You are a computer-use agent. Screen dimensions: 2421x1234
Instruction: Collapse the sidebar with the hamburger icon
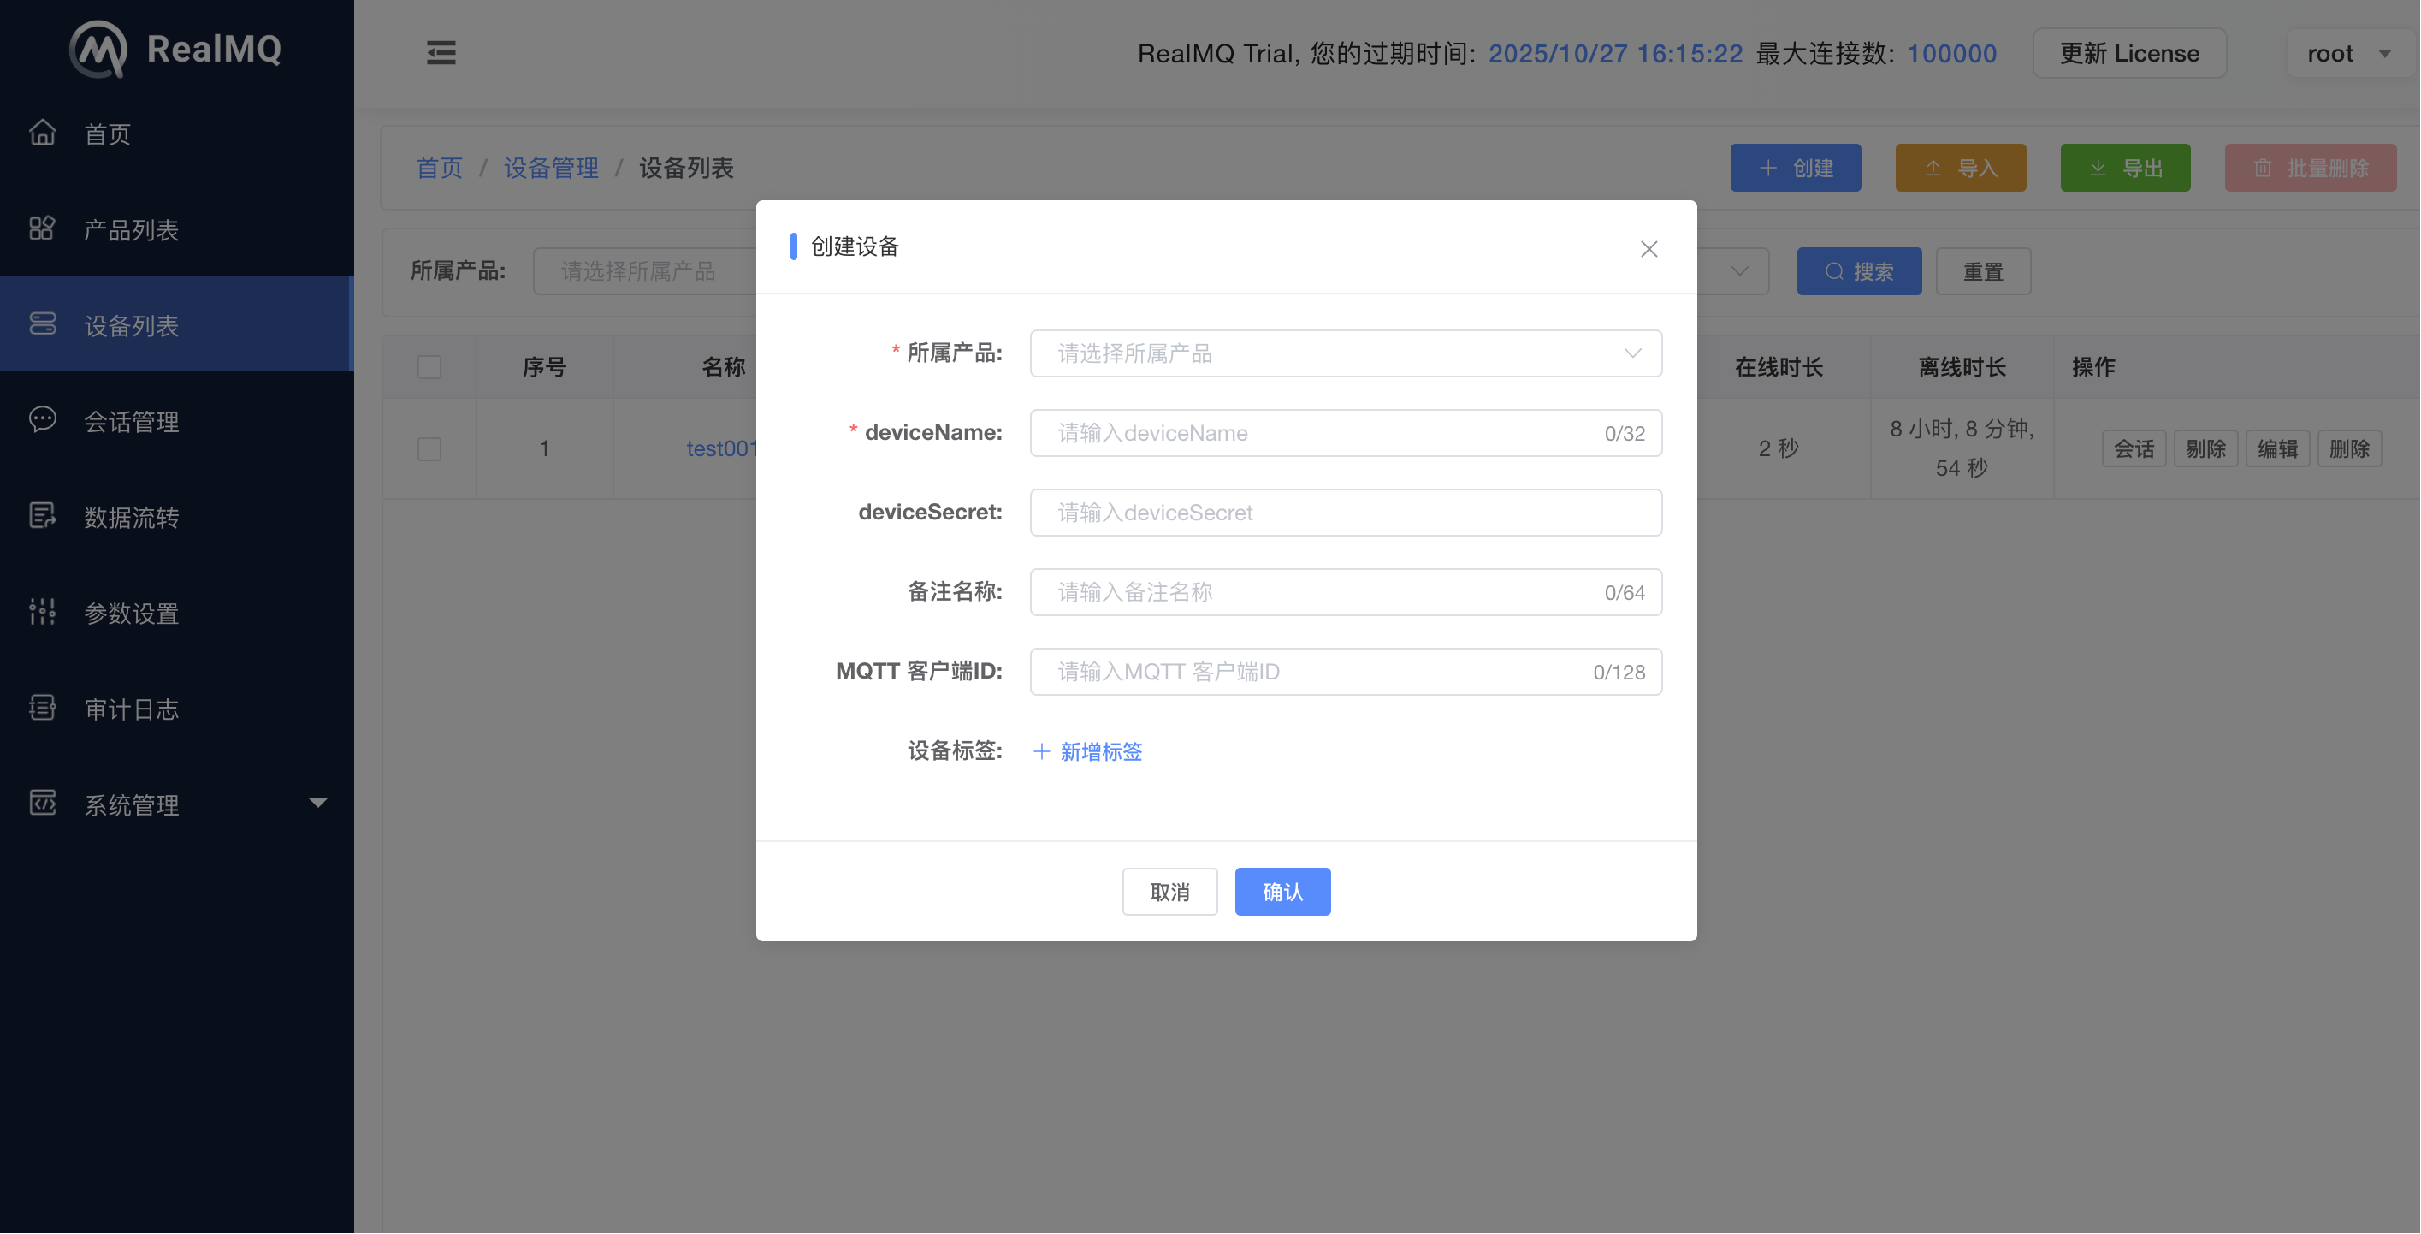[441, 53]
